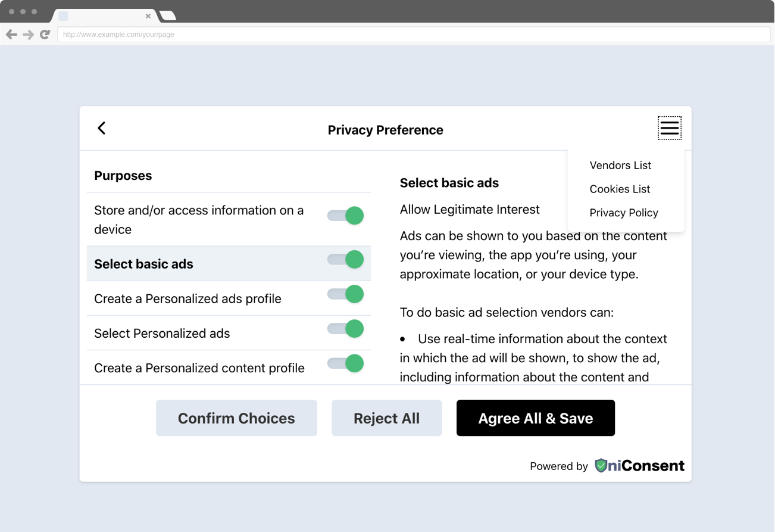Toggle the hamburger menu icon
Image resolution: width=775 pixels, height=532 pixels.
tap(669, 128)
